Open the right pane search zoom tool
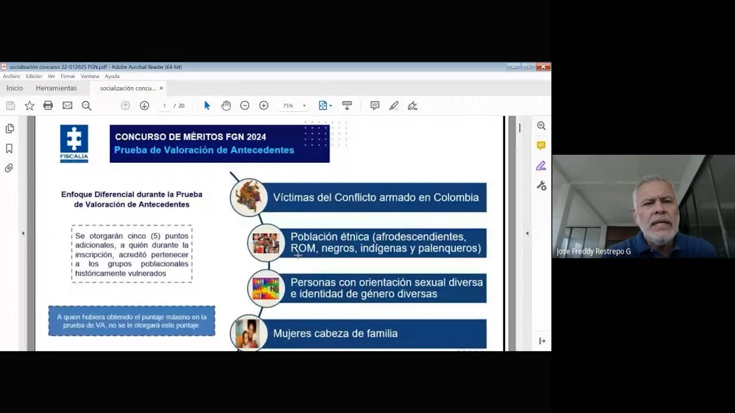 tap(541, 126)
